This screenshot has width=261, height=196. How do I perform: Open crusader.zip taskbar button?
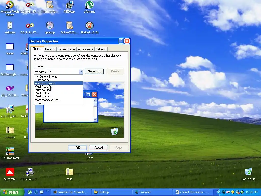[71, 192]
